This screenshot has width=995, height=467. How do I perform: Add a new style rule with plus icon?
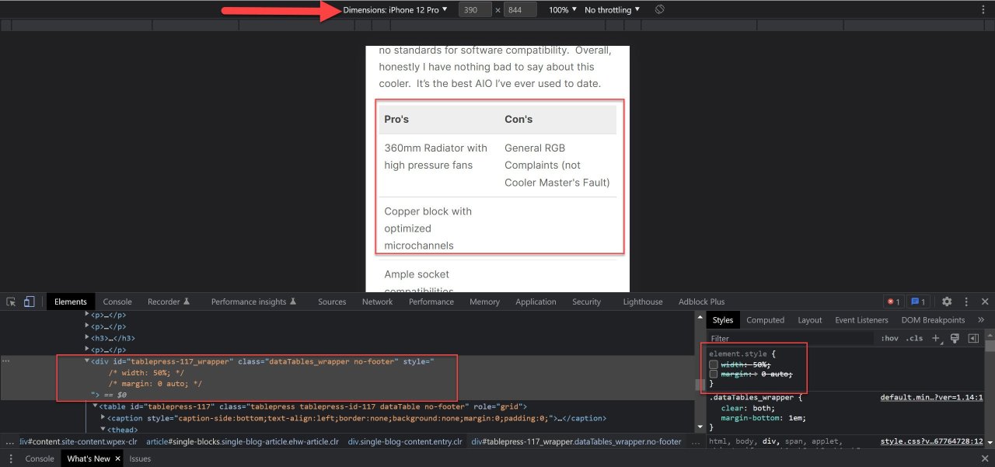(936, 339)
